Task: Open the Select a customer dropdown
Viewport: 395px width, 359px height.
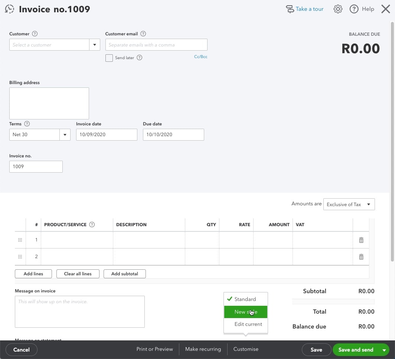Action: (x=95, y=45)
